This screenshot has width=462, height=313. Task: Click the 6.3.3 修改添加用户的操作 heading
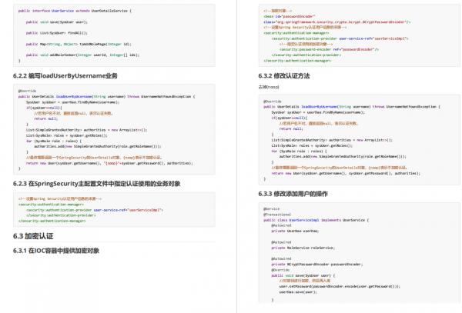pos(295,191)
